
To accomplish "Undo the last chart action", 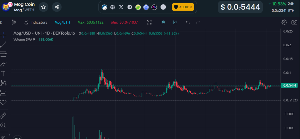I will pyautogui.click(x=188, y=22).
